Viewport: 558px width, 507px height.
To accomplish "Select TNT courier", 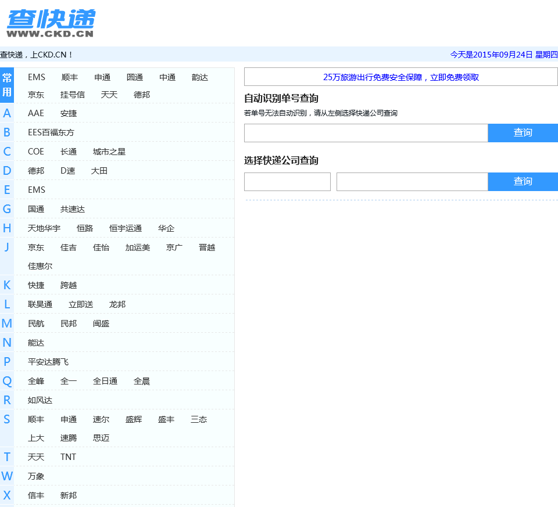I will coord(69,457).
